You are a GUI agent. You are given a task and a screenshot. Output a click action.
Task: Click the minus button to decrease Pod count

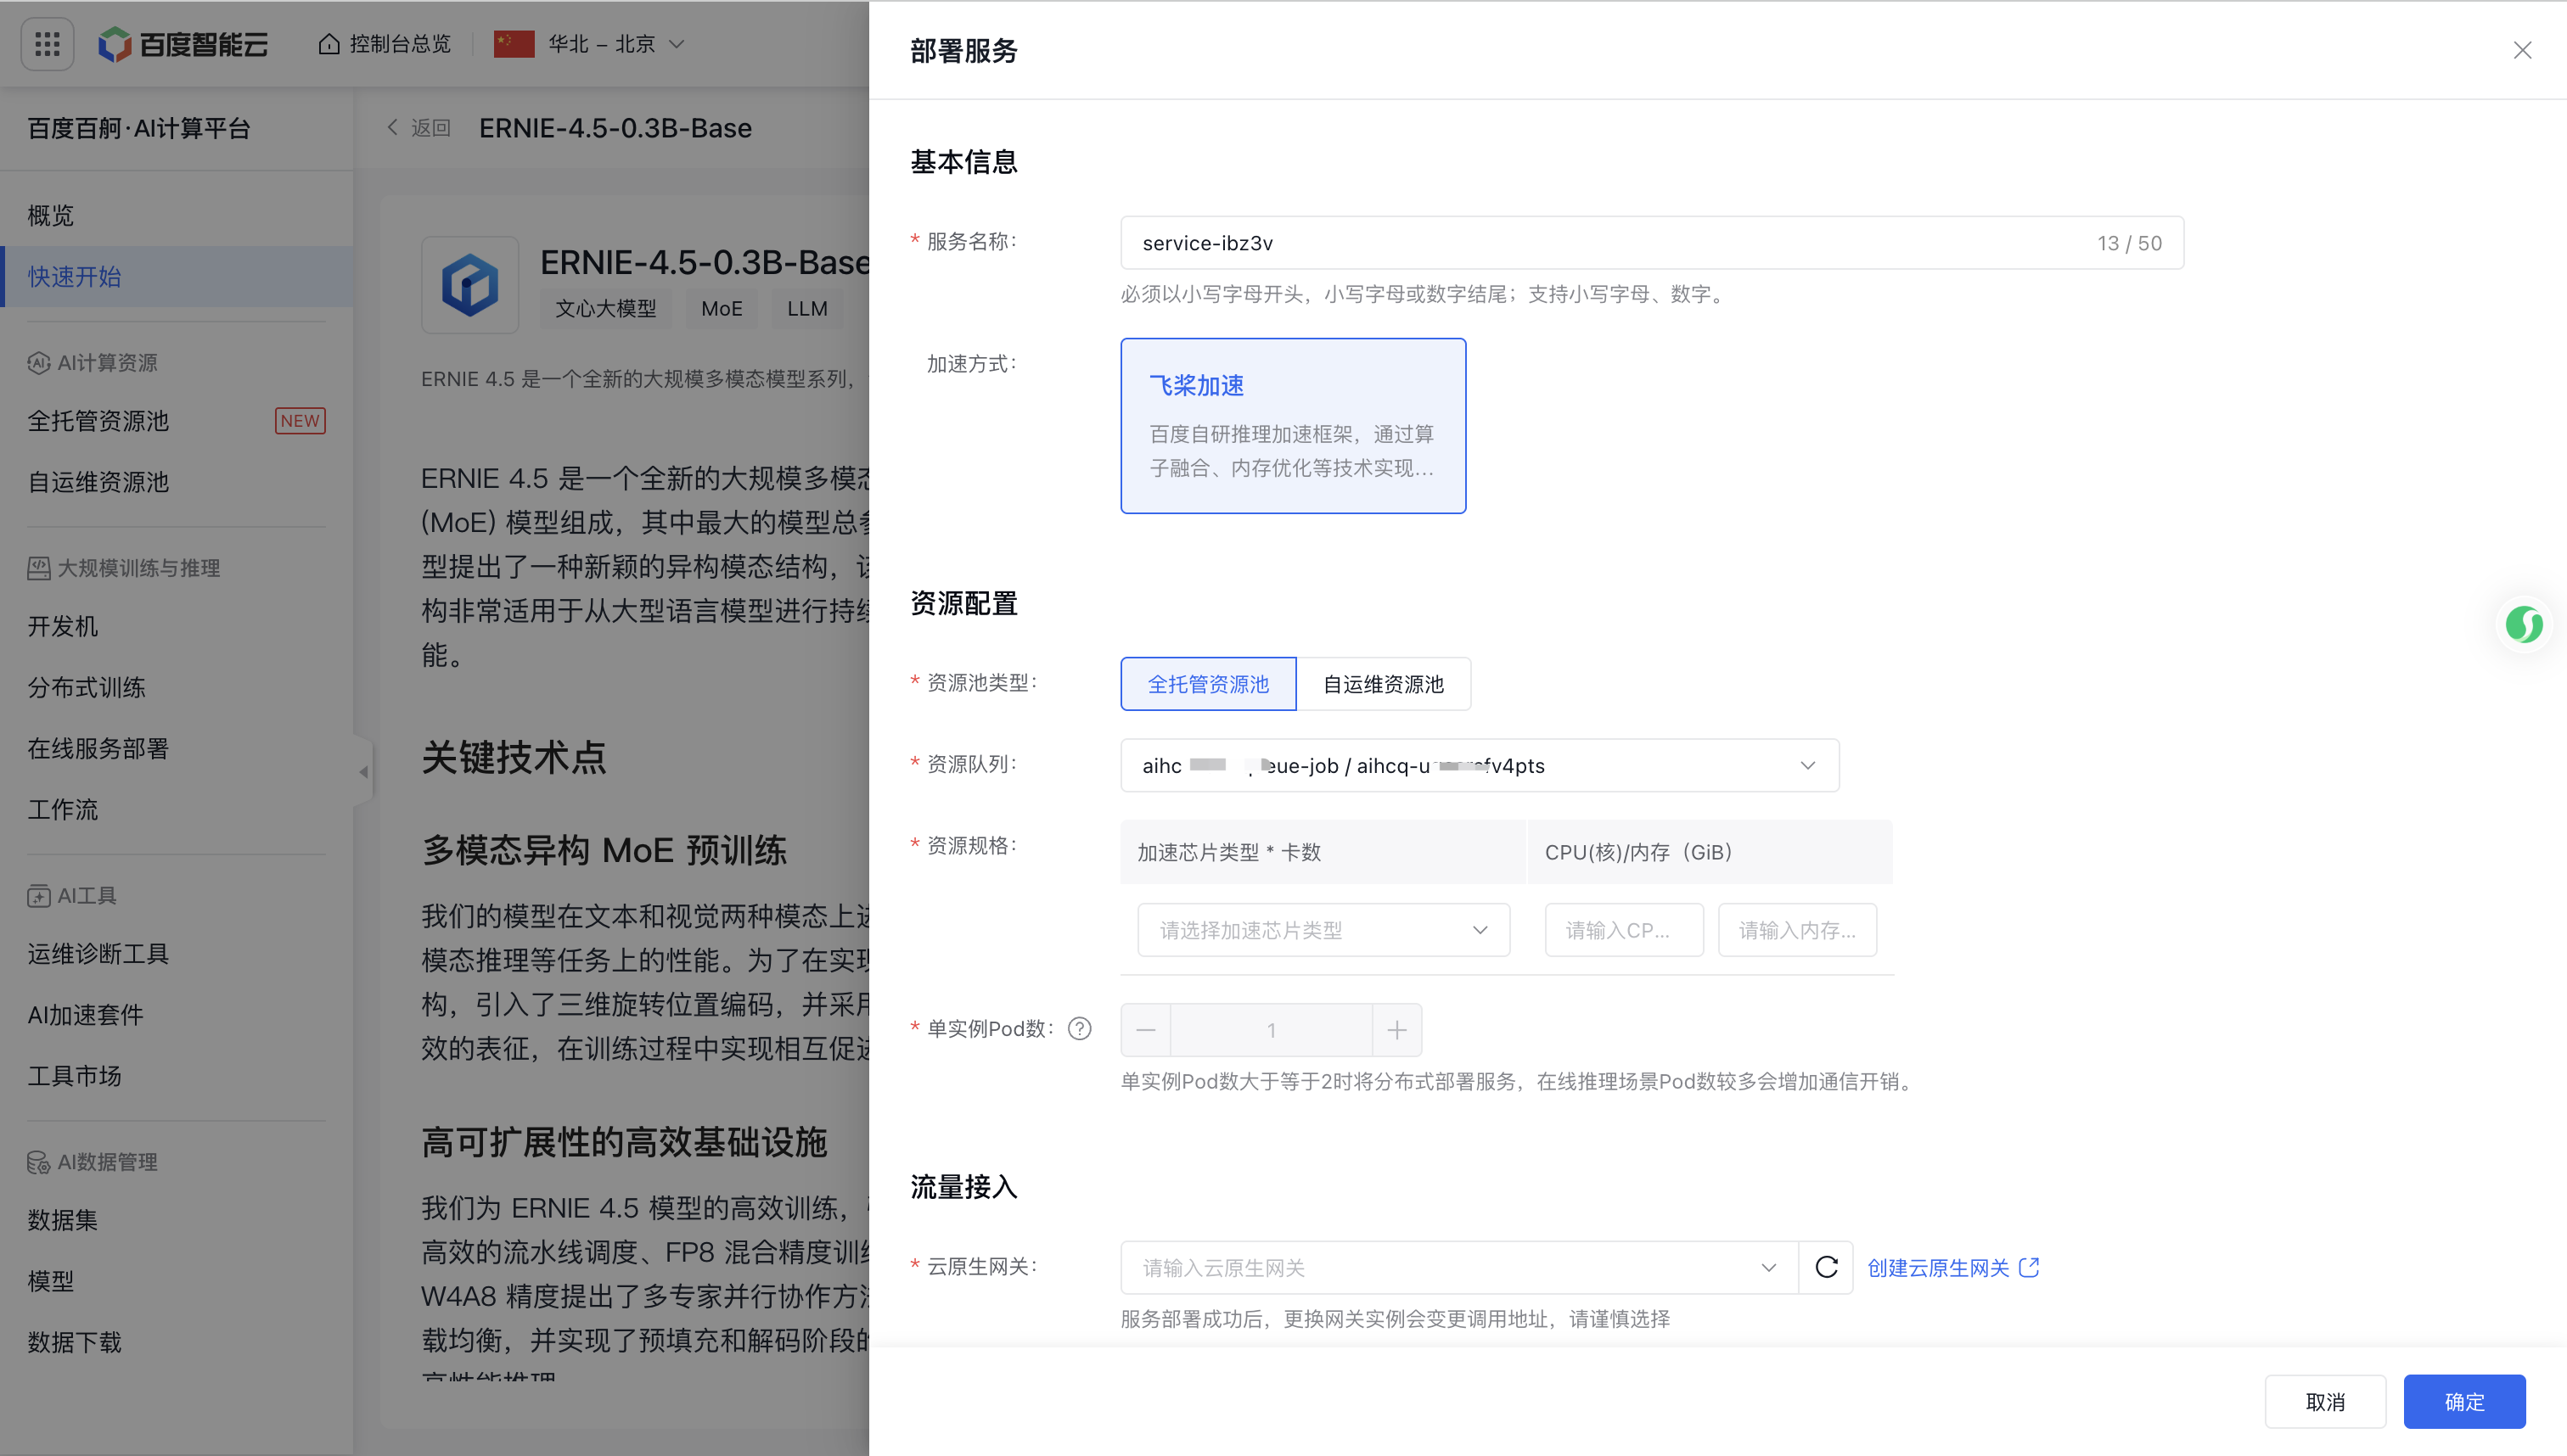click(1147, 1030)
